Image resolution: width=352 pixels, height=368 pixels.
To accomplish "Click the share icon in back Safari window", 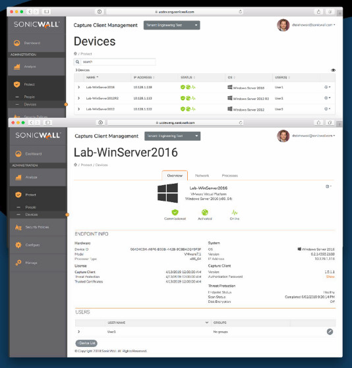I will pyautogui.click(x=318, y=11).
